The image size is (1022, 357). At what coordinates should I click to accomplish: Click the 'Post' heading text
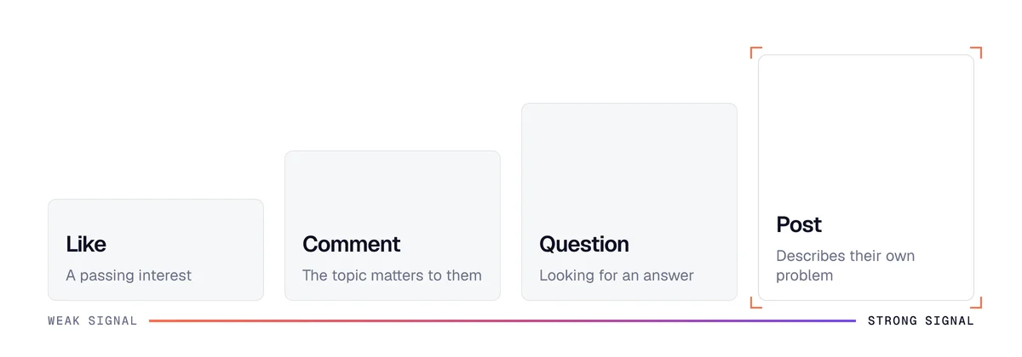(799, 224)
